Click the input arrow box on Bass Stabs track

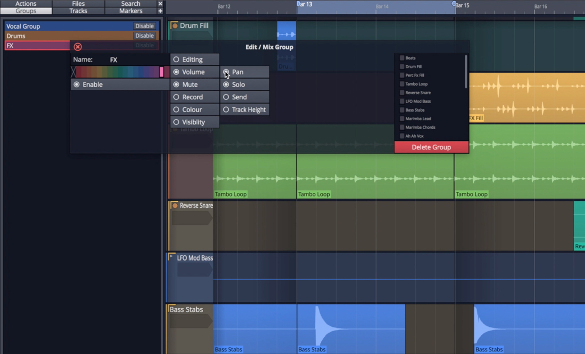point(190,321)
